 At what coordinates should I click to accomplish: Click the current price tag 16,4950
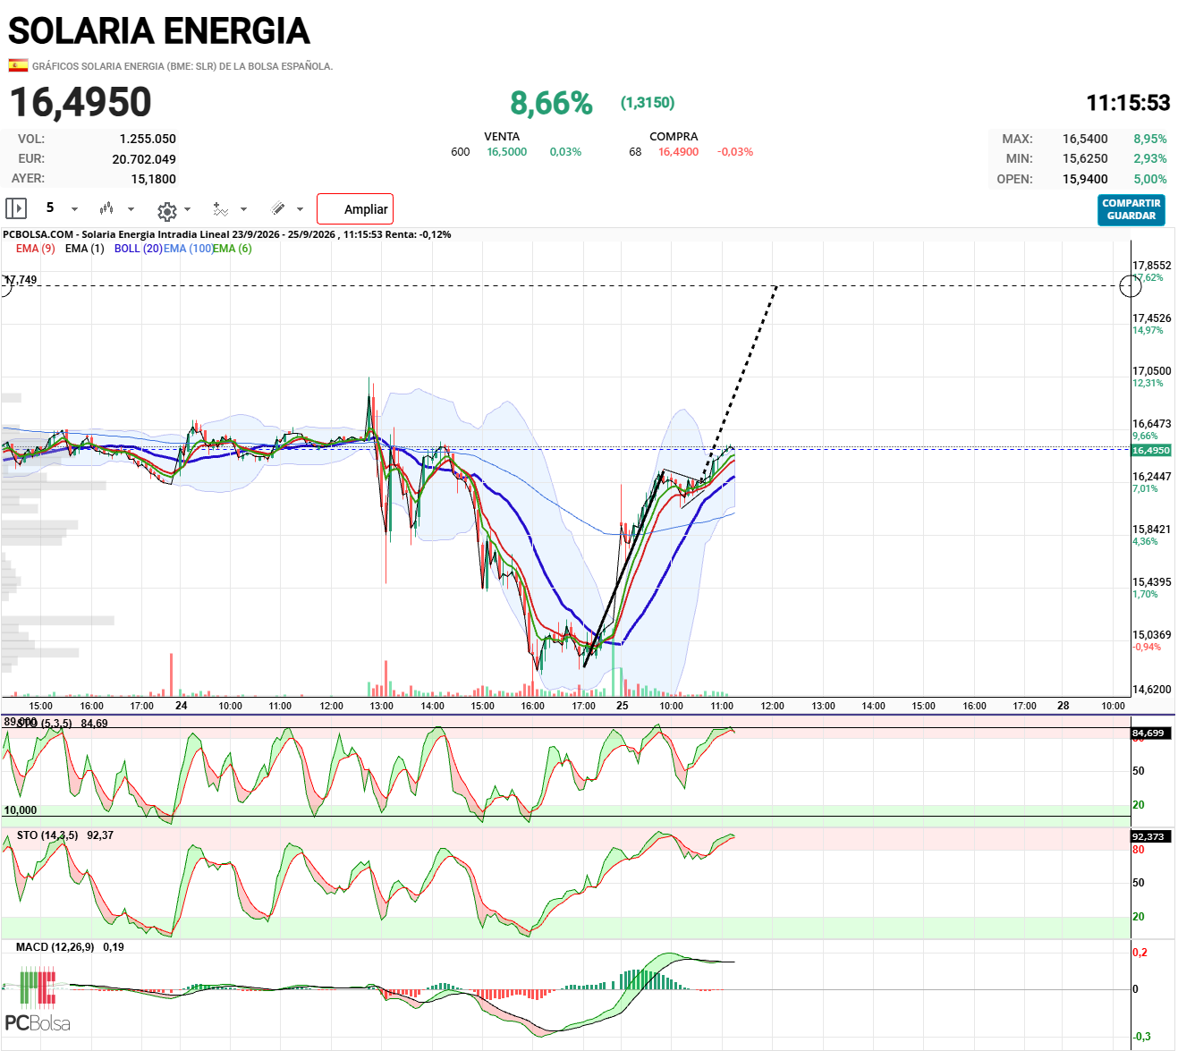click(1151, 450)
